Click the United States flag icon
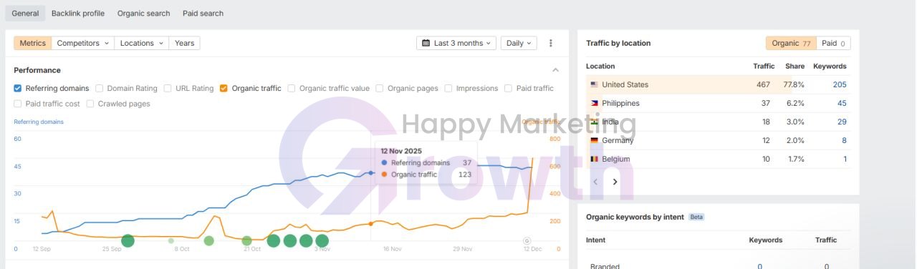This screenshot has width=917, height=269. [x=594, y=84]
